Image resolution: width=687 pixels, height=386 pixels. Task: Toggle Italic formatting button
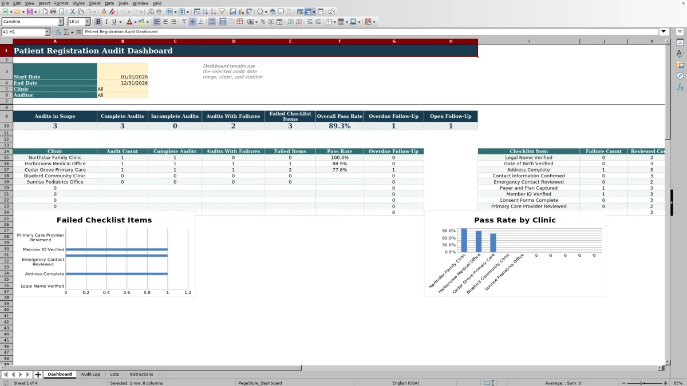(x=106, y=22)
